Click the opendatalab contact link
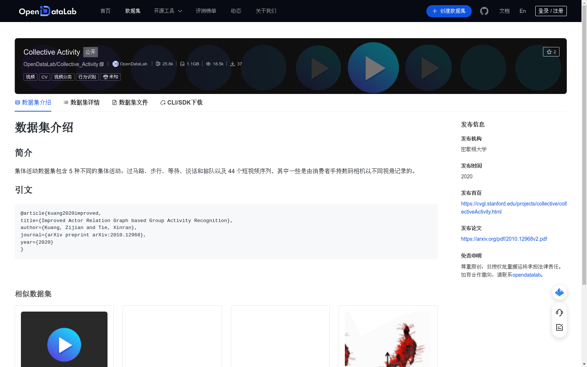Image resolution: width=587 pixels, height=367 pixels. pyautogui.click(x=526, y=275)
